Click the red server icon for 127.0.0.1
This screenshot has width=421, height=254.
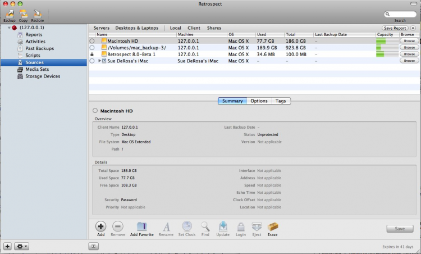[x=14, y=28]
